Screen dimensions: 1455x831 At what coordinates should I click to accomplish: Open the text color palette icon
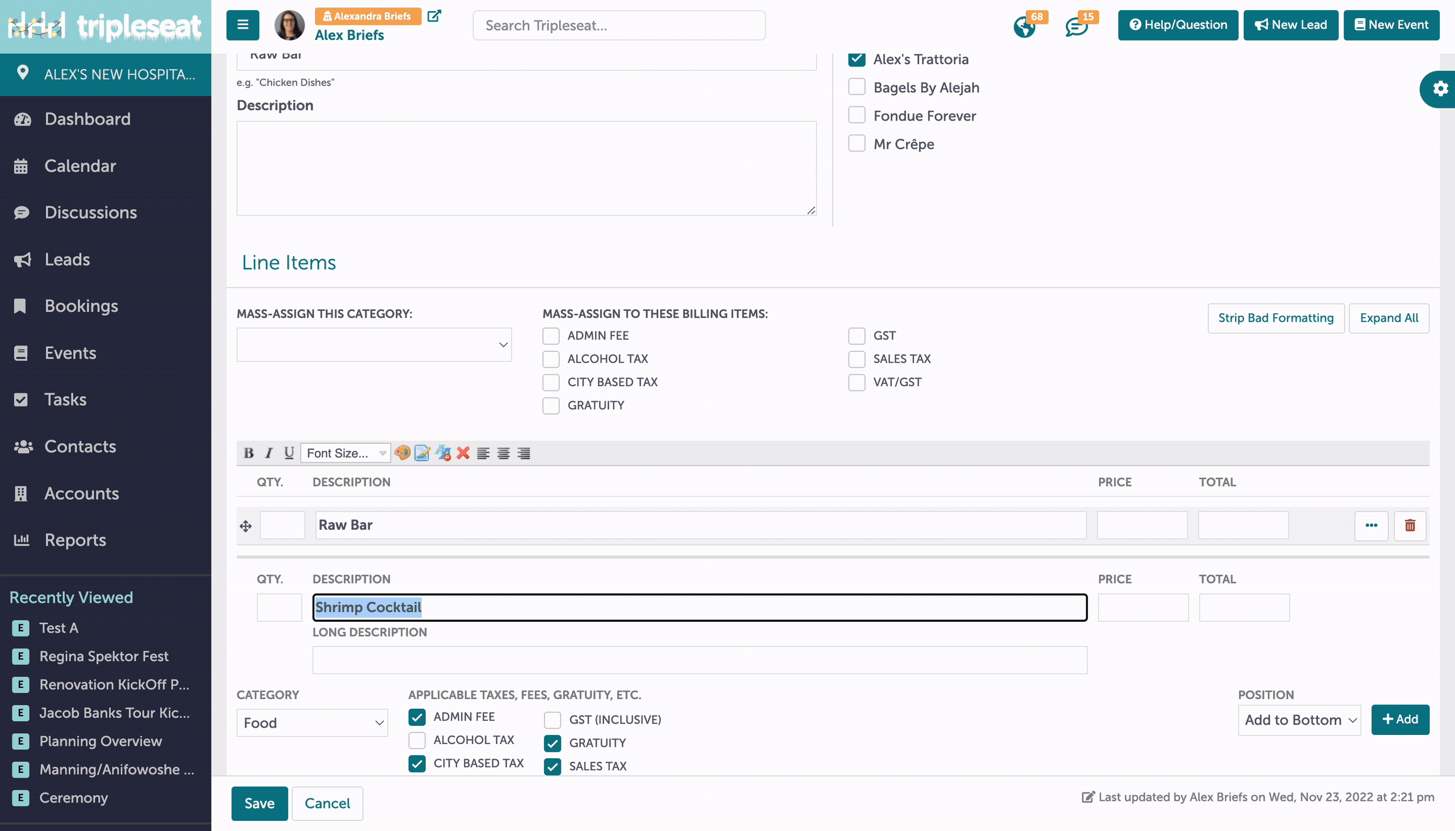402,453
